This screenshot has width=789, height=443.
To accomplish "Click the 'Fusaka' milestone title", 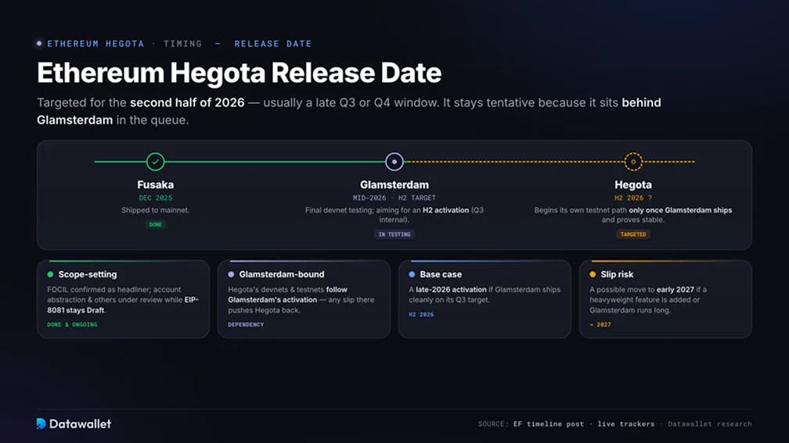I will (x=156, y=185).
